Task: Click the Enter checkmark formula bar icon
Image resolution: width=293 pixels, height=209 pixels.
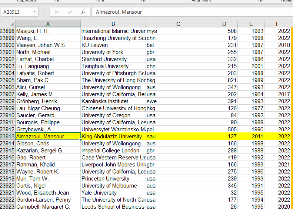Action: (x=70, y=12)
